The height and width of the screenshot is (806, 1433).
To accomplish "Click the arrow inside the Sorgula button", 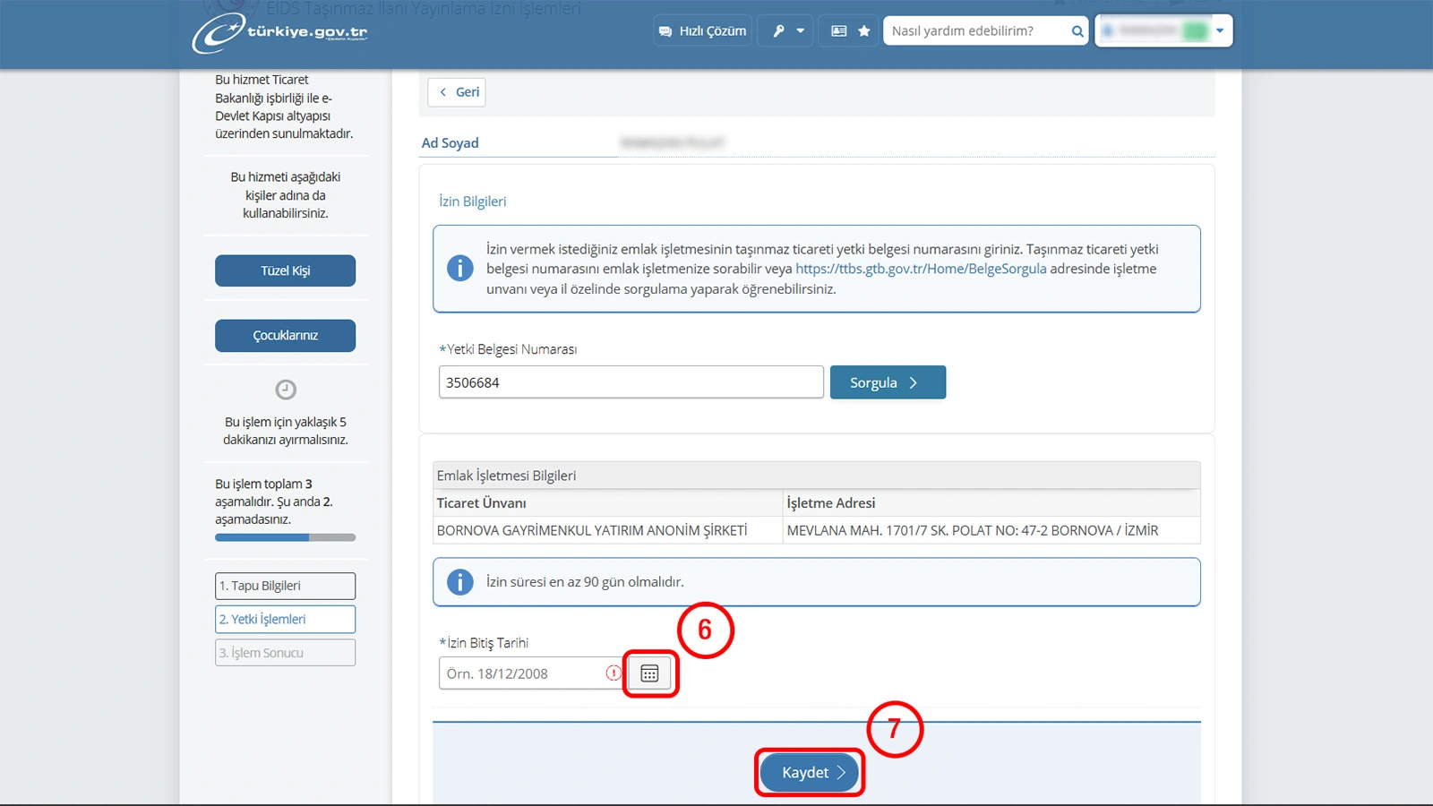I will tap(914, 382).
